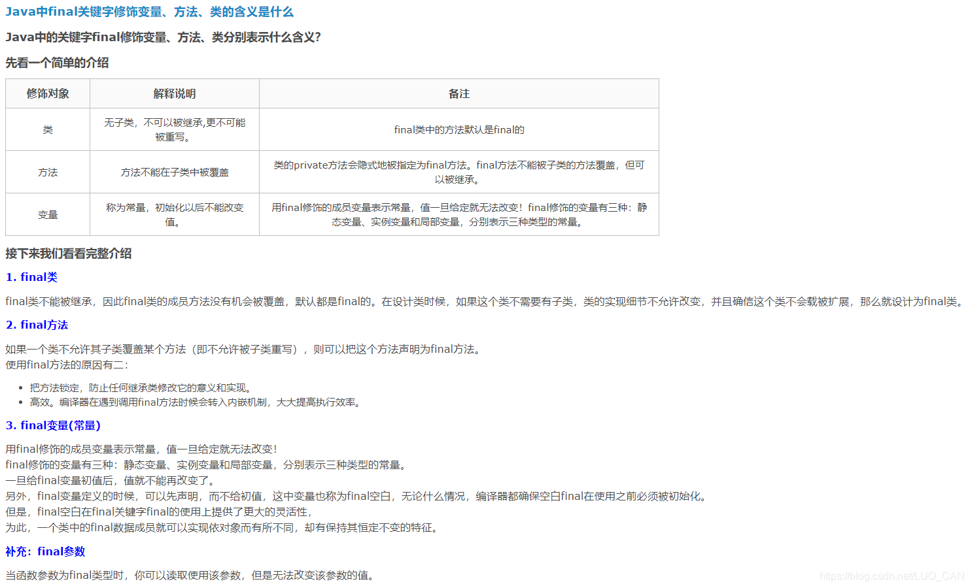Select the paragraph about final参数无法改变参数的值
Viewport: 970px width, 588px height.
coord(188,576)
